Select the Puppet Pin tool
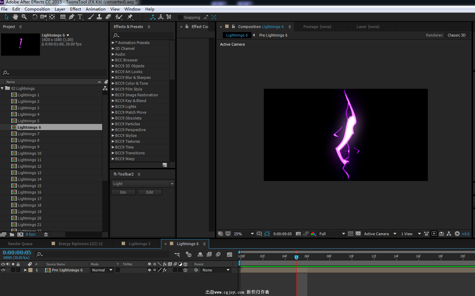Screen dimensions: 475x296 [x=130, y=17]
